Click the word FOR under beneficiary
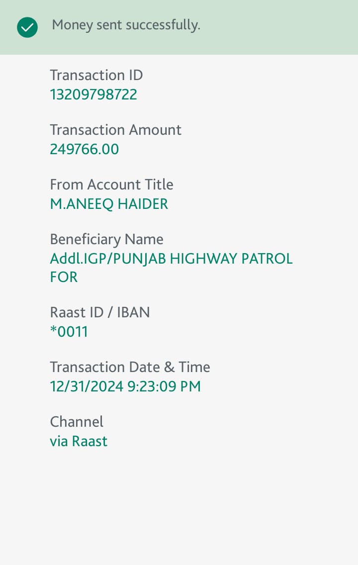The width and height of the screenshot is (358, 565). [64, 277]
